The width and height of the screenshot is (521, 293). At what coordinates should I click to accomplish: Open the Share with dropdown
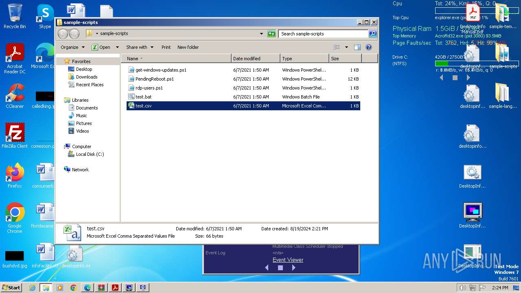pyautogui.click(x=140, y=47)
